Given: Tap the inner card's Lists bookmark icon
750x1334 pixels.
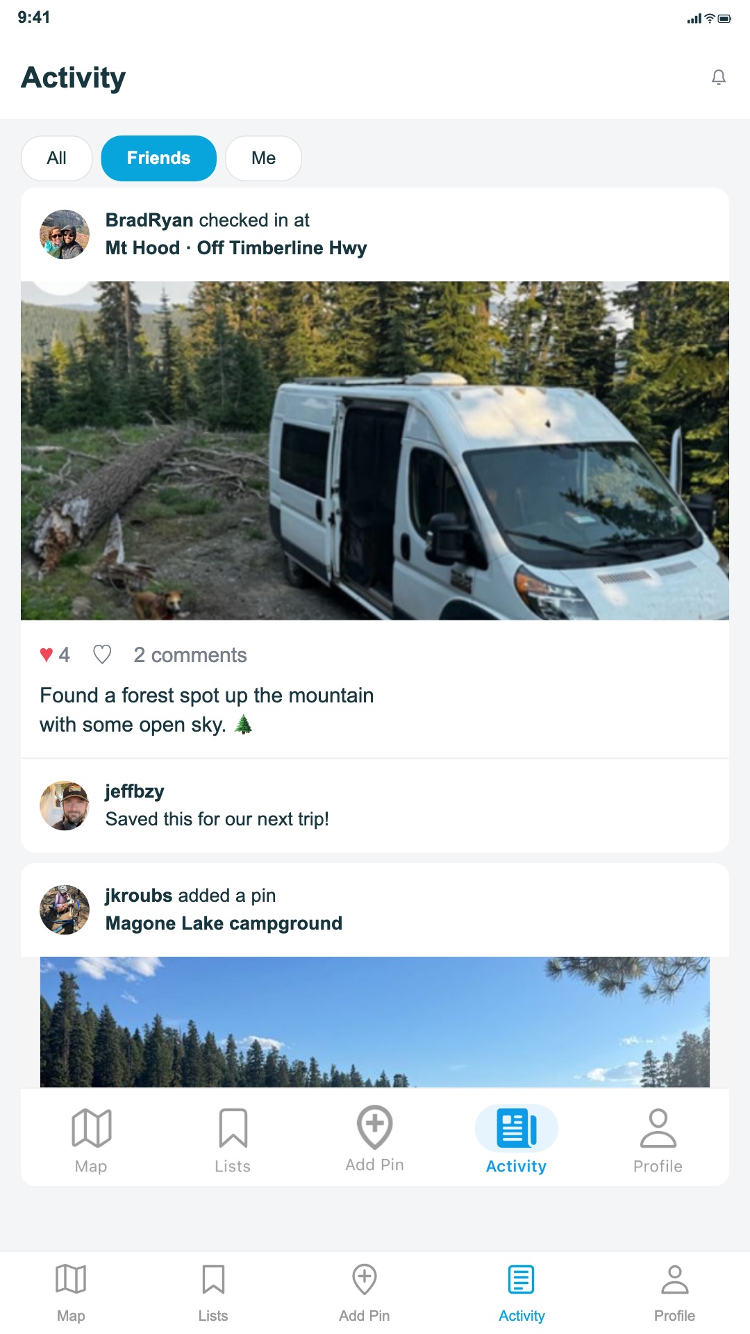Looking at the screenshot, I should pos(233,1128).
